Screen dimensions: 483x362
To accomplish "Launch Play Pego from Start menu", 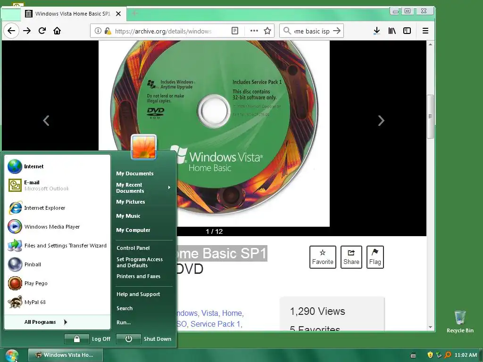I will (58, 283).
